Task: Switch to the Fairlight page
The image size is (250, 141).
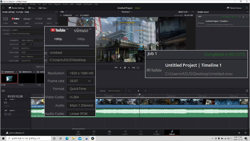Action: pos(156,132)
